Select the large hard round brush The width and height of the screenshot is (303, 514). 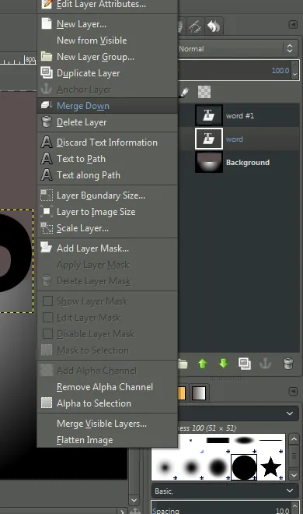click(244, 466)
